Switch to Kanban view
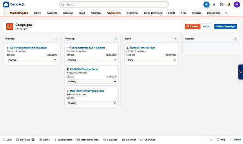 [192, 27]
